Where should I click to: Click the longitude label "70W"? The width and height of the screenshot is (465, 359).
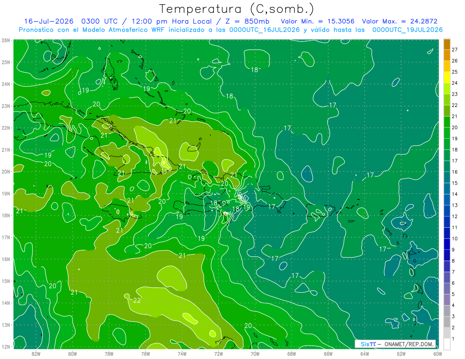(x=255, y=354)
